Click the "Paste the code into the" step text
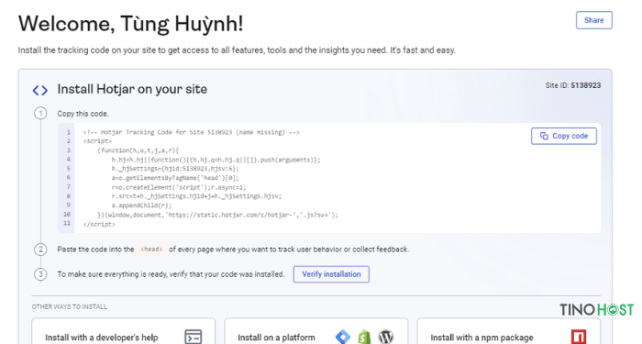The height and width of the screenshot is (344, 642). coord(95,250)
